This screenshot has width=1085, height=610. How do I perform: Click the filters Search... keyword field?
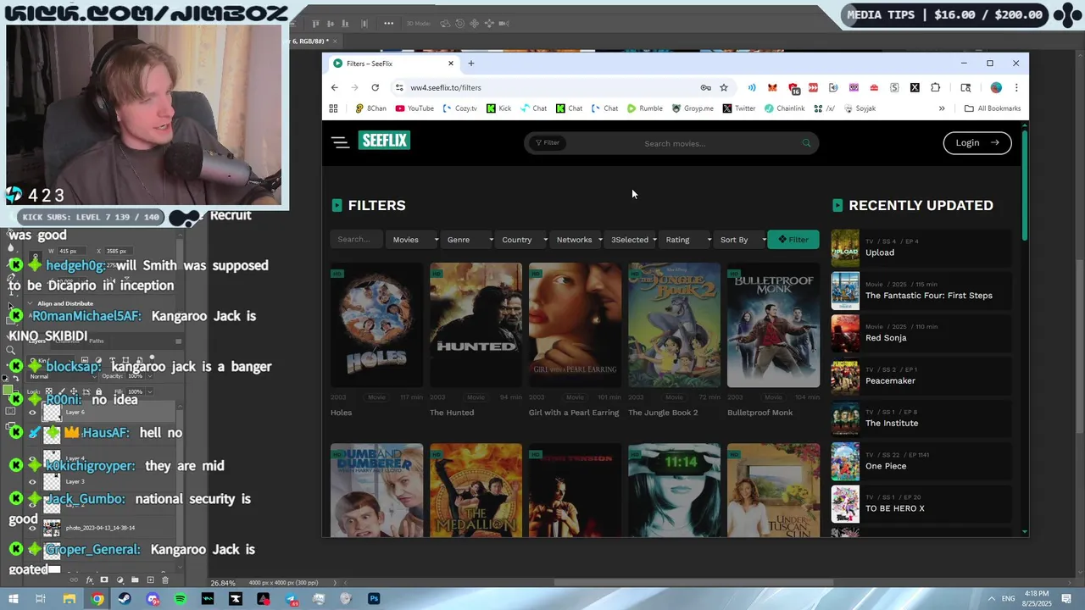[357, 240]
